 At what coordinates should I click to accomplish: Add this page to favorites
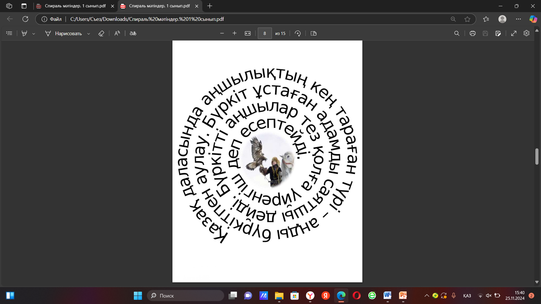point(467,19)
